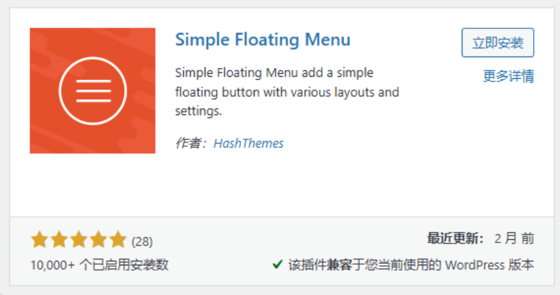This screenshot has height=295, width=560.
Task: Click the 10,000+ active installs text
Action: [100, 265]
